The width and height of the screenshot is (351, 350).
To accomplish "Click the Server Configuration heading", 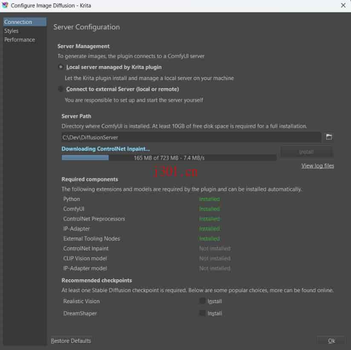I will click(x=86, y=27).
